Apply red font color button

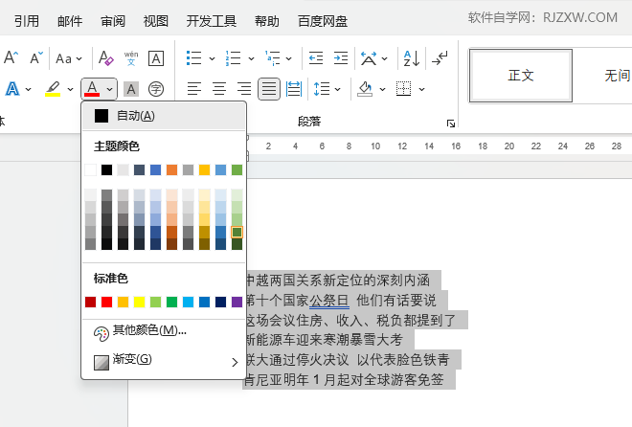point(92,89)
